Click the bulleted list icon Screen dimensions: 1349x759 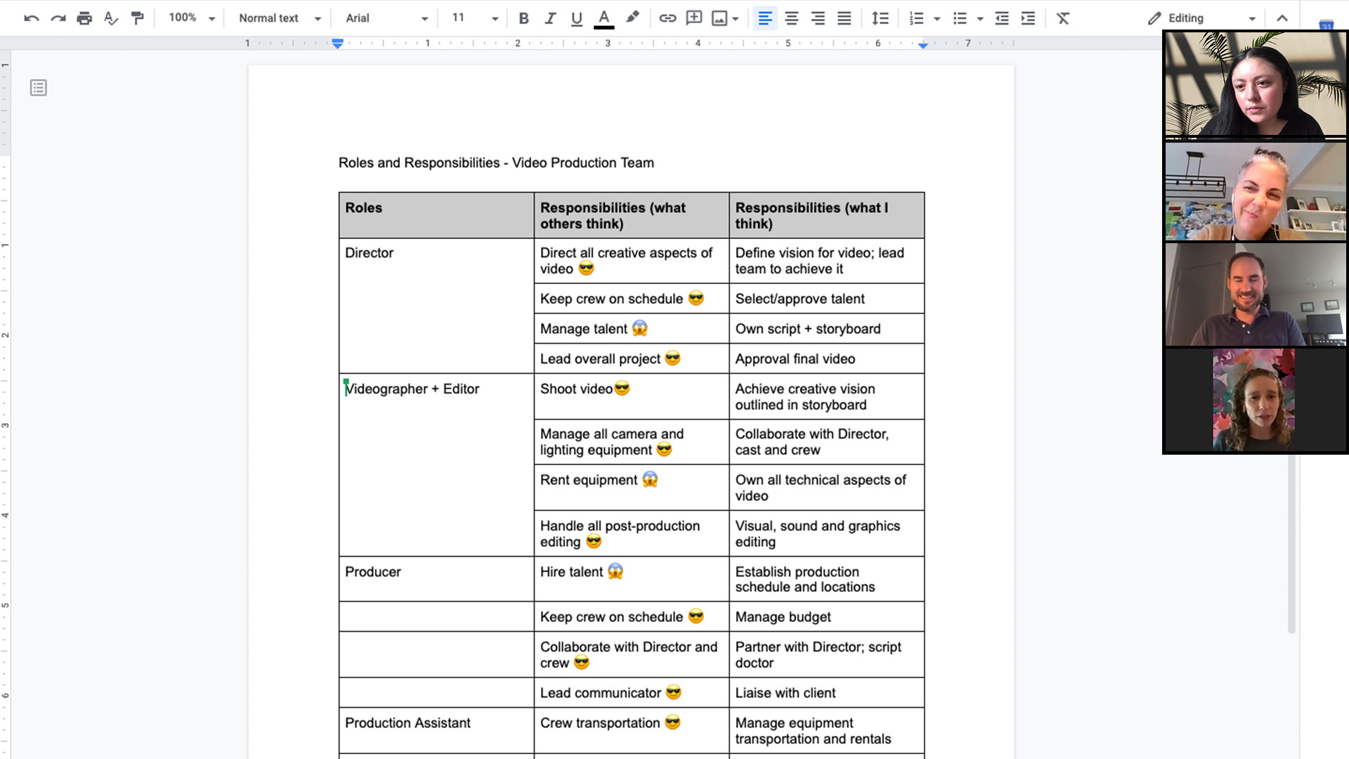pos(959,18)
